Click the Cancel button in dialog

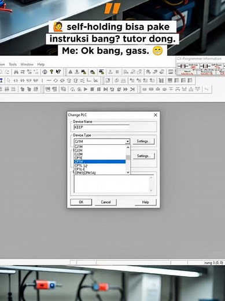click(106, 202)
